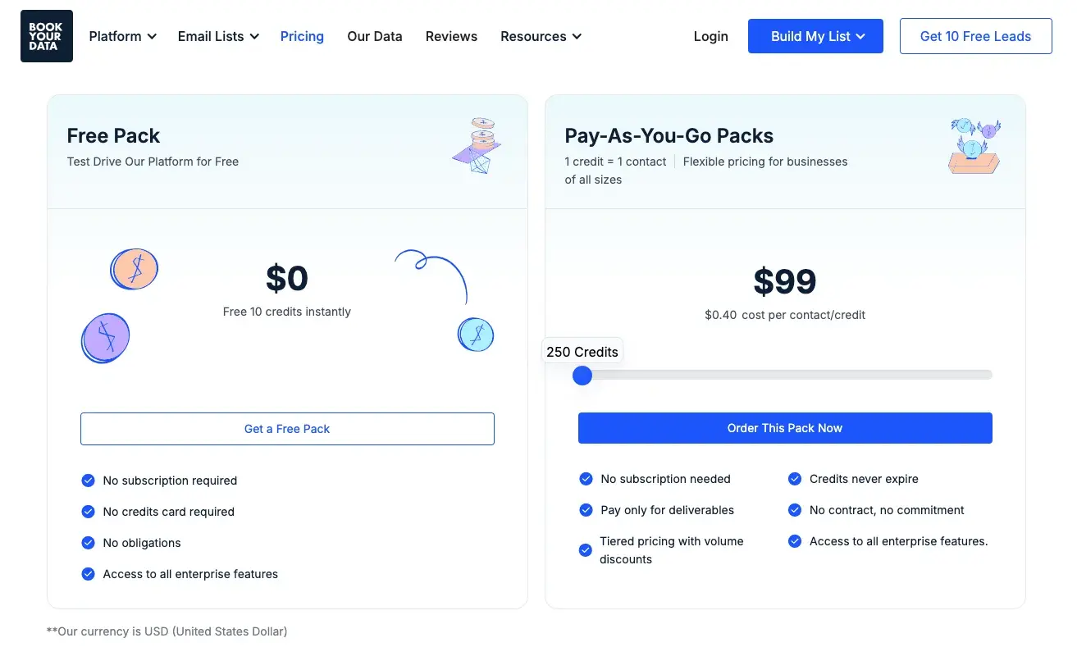
Task: Click checkmark beside No subscription required
Action: [88, 481]
